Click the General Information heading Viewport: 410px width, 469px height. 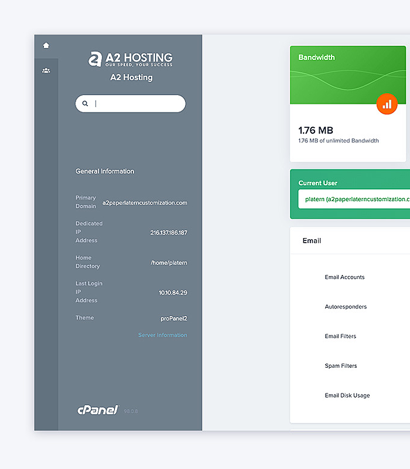(x=105, y=171)
